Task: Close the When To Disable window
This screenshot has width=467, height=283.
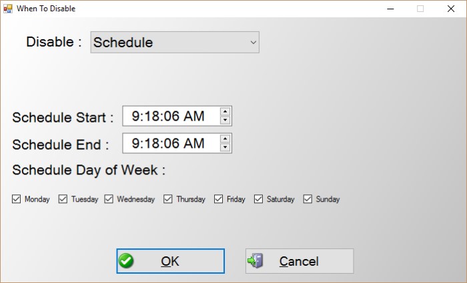Action: pos(451,9)
